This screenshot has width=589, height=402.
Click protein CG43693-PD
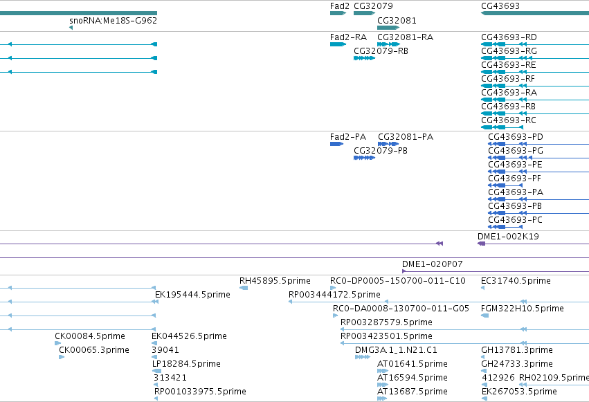coord(538,144)
